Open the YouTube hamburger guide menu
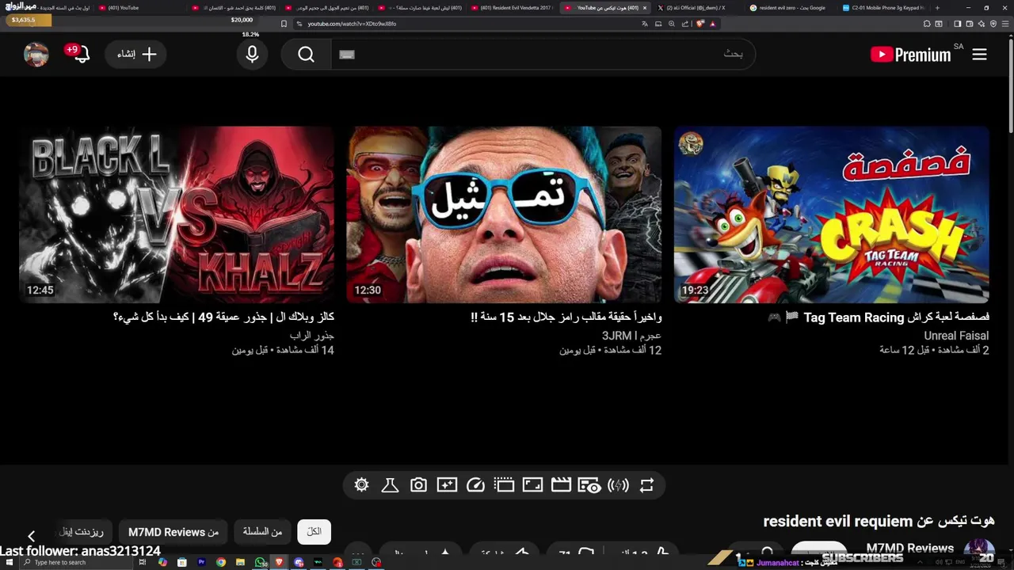The height and width of the screenshot is (570, 1014). coord(979,55)
